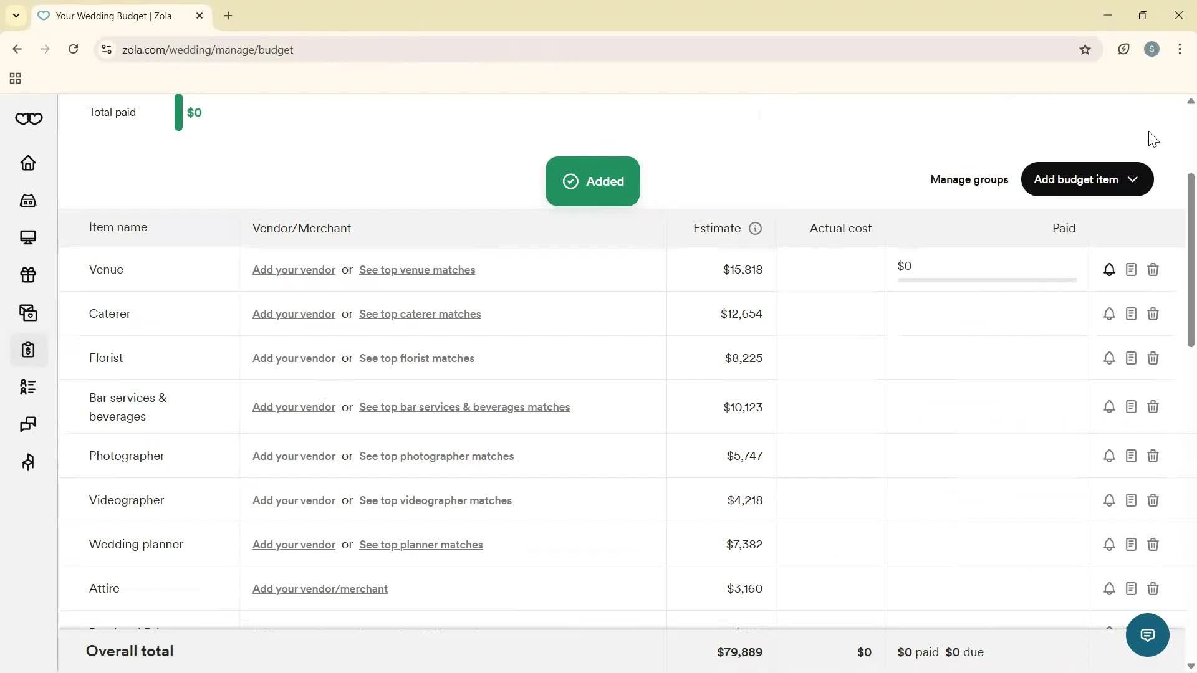
Task: Open See top photographer matches link
Action: click(436, 456)
